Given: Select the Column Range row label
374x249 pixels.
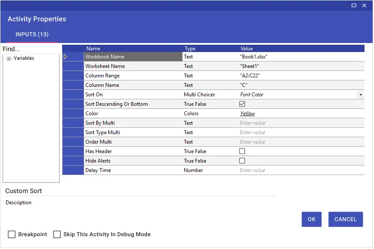Looking at the screenshot, I should pos(103,76).
